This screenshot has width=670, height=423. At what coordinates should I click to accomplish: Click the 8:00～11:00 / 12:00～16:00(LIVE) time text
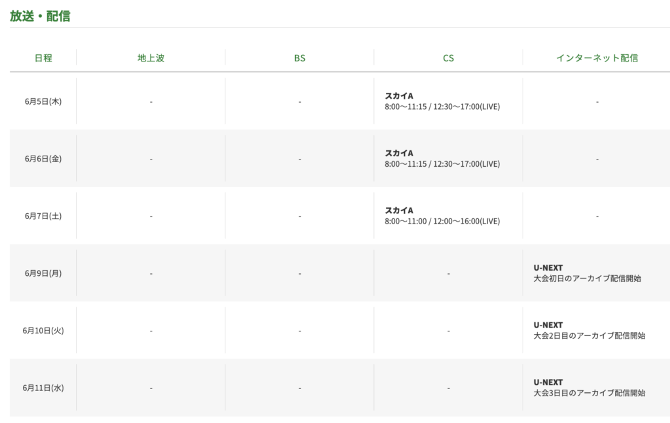(x=442, y=222)
